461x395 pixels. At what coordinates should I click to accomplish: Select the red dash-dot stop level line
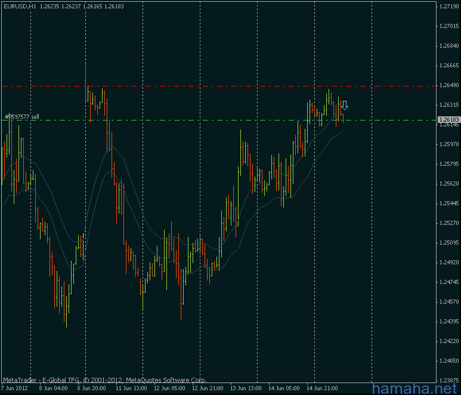[219, 86]
